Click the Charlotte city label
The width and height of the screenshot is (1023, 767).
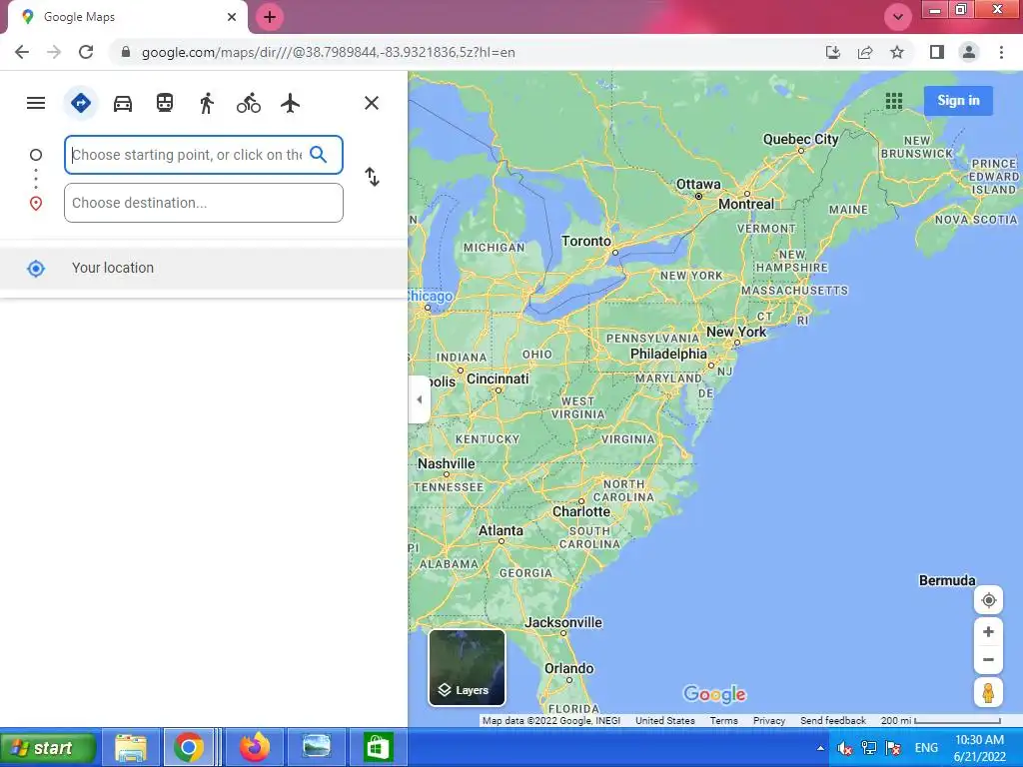pyautogui.click(x=581, y=512)
